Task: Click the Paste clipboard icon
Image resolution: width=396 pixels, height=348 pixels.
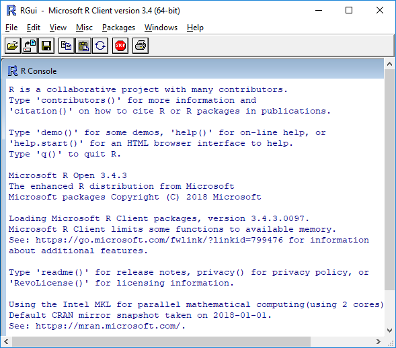Action: 83,46
